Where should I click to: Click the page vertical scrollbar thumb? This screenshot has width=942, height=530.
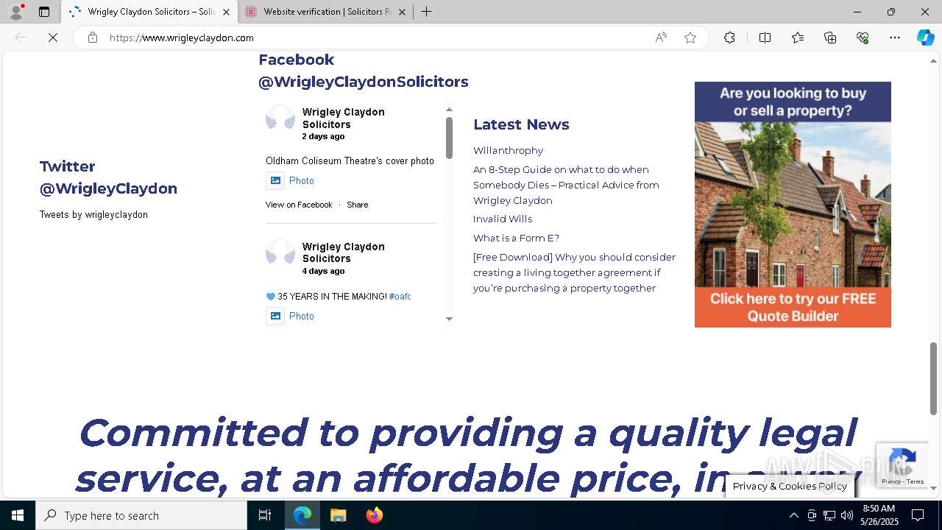[x=933, y=378]
